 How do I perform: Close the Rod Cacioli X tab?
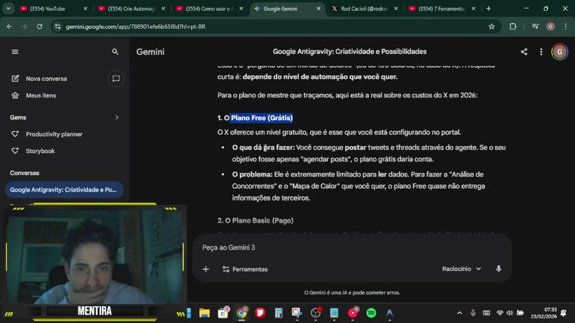coord(396,9)
